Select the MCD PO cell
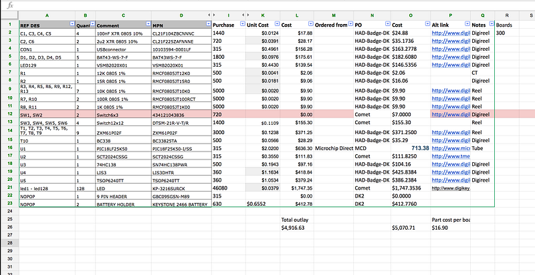This screenshot has width=535, height=275. tap(372, 148)
